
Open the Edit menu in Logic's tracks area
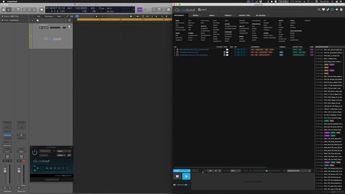[39, 16]
